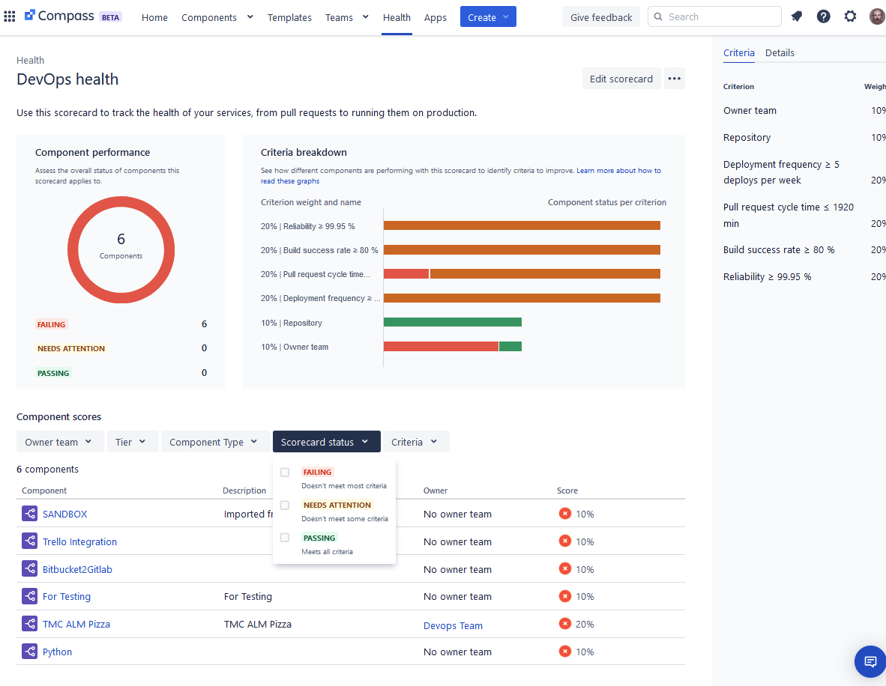886x686 pixels.
Task: Check the FAILING status filter
Action: pos(284,472)
